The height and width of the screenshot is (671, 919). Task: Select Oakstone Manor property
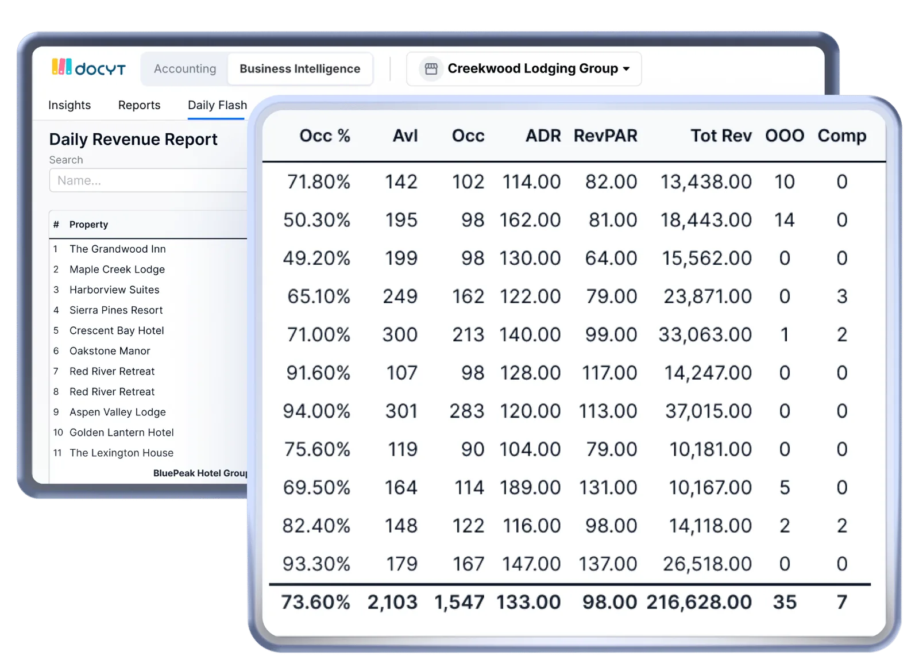[110, 351]
